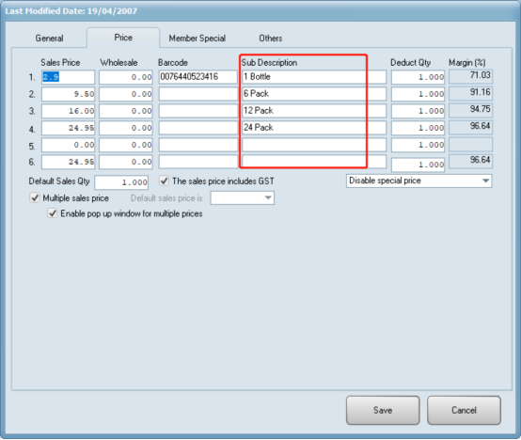
Task: Click the Default Sales Qty field
Action: pos(121,182)
